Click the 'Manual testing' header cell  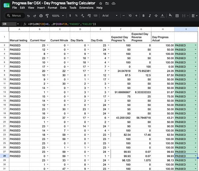[19, 37]
